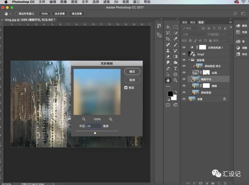Collapse the 湿玻璃 layer group
This screenshot has width=249, height=185.
point(189,60)
